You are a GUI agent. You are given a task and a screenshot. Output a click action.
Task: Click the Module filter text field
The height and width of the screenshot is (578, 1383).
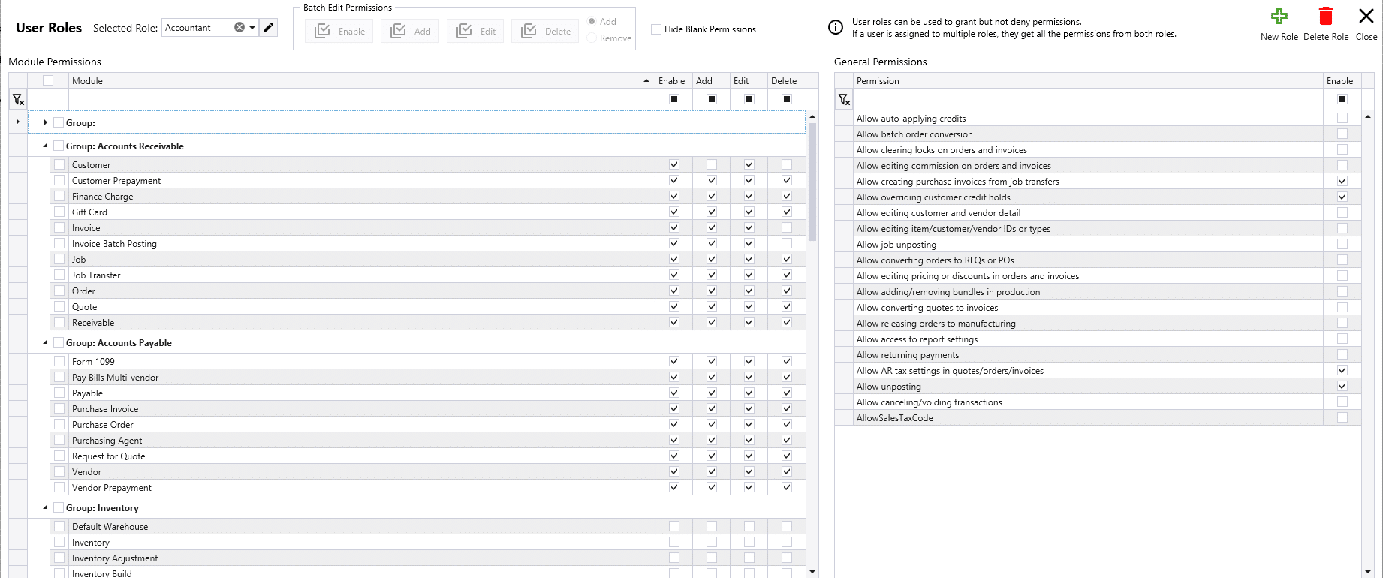[360, 100]
